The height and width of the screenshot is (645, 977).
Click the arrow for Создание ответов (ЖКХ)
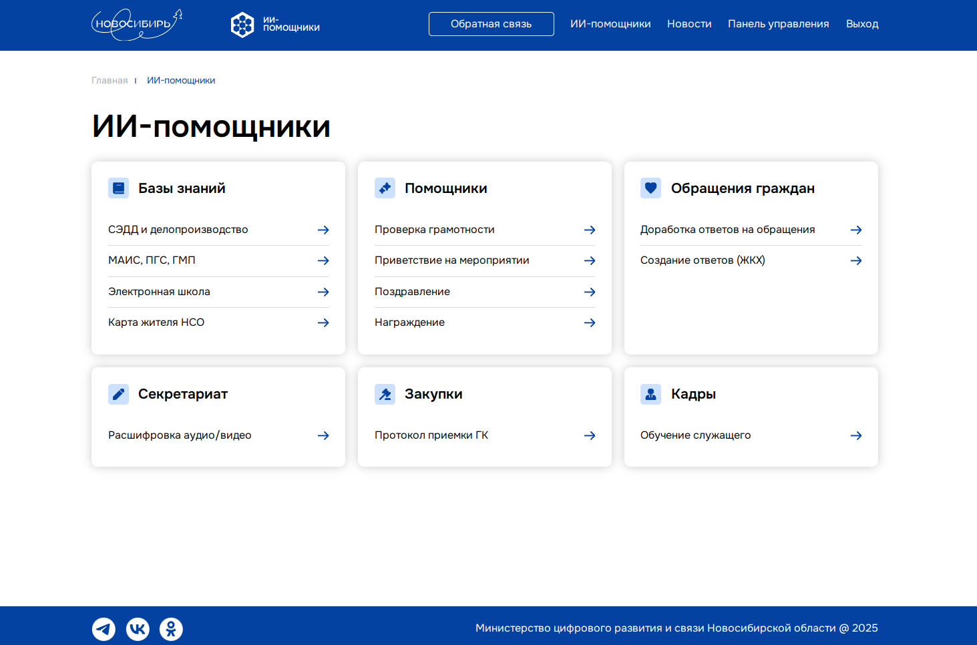[x=856, y=260]
